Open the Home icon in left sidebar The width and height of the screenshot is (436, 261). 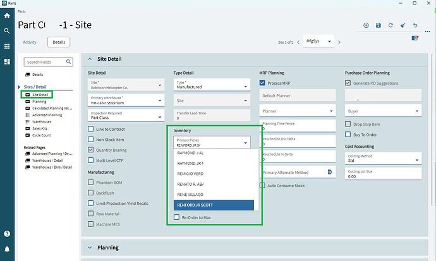pos(7,16)
